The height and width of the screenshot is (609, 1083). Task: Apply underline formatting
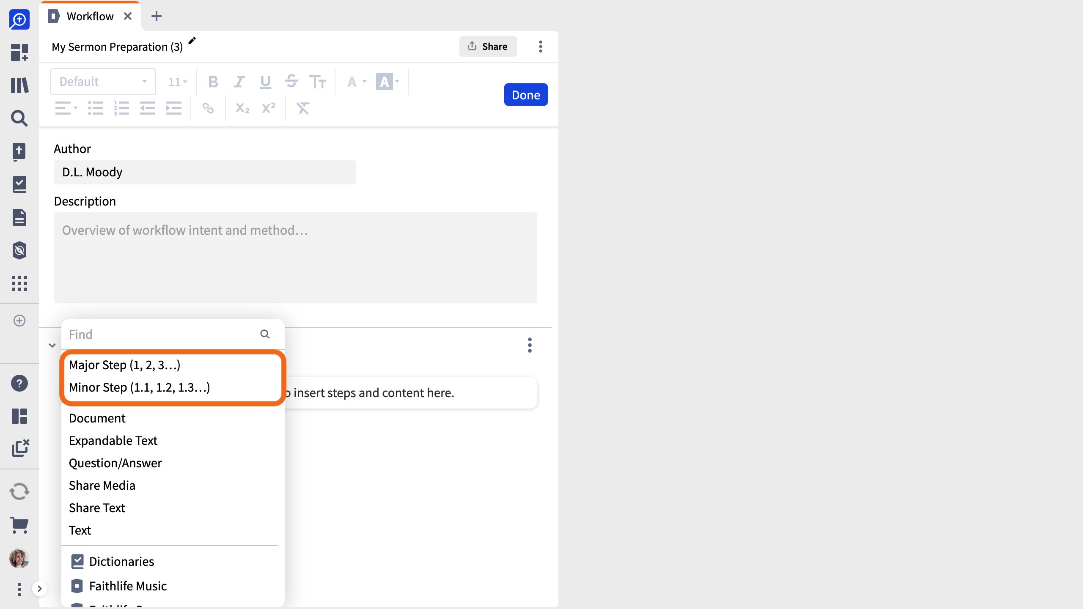pyautogui.click(x=266, y=82)
